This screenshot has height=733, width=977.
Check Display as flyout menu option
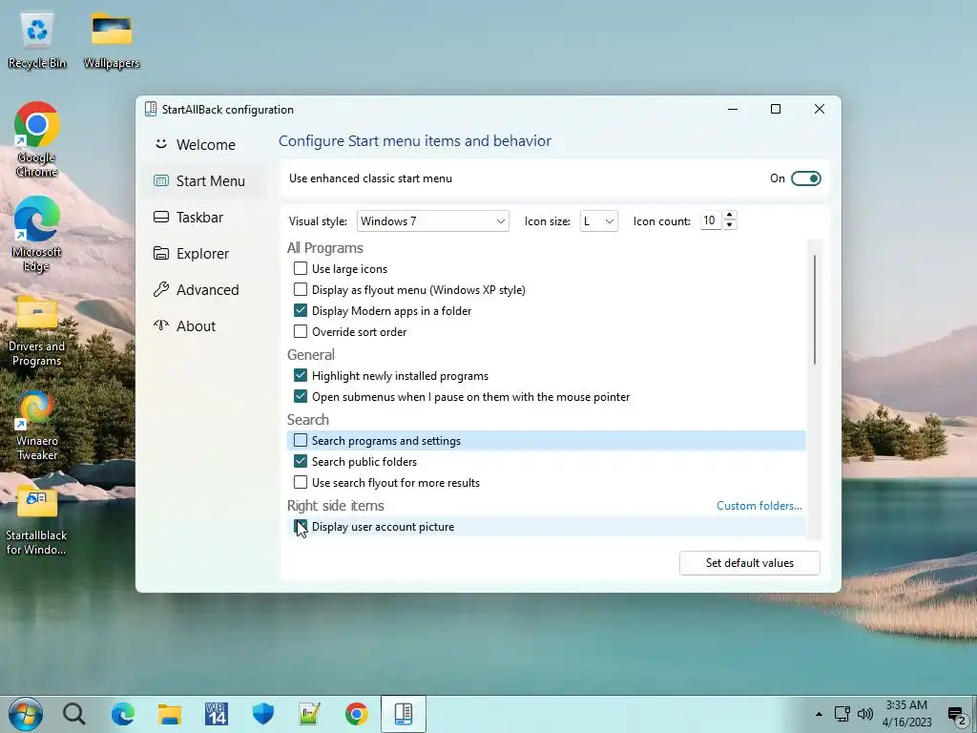[x=301, y=290]
